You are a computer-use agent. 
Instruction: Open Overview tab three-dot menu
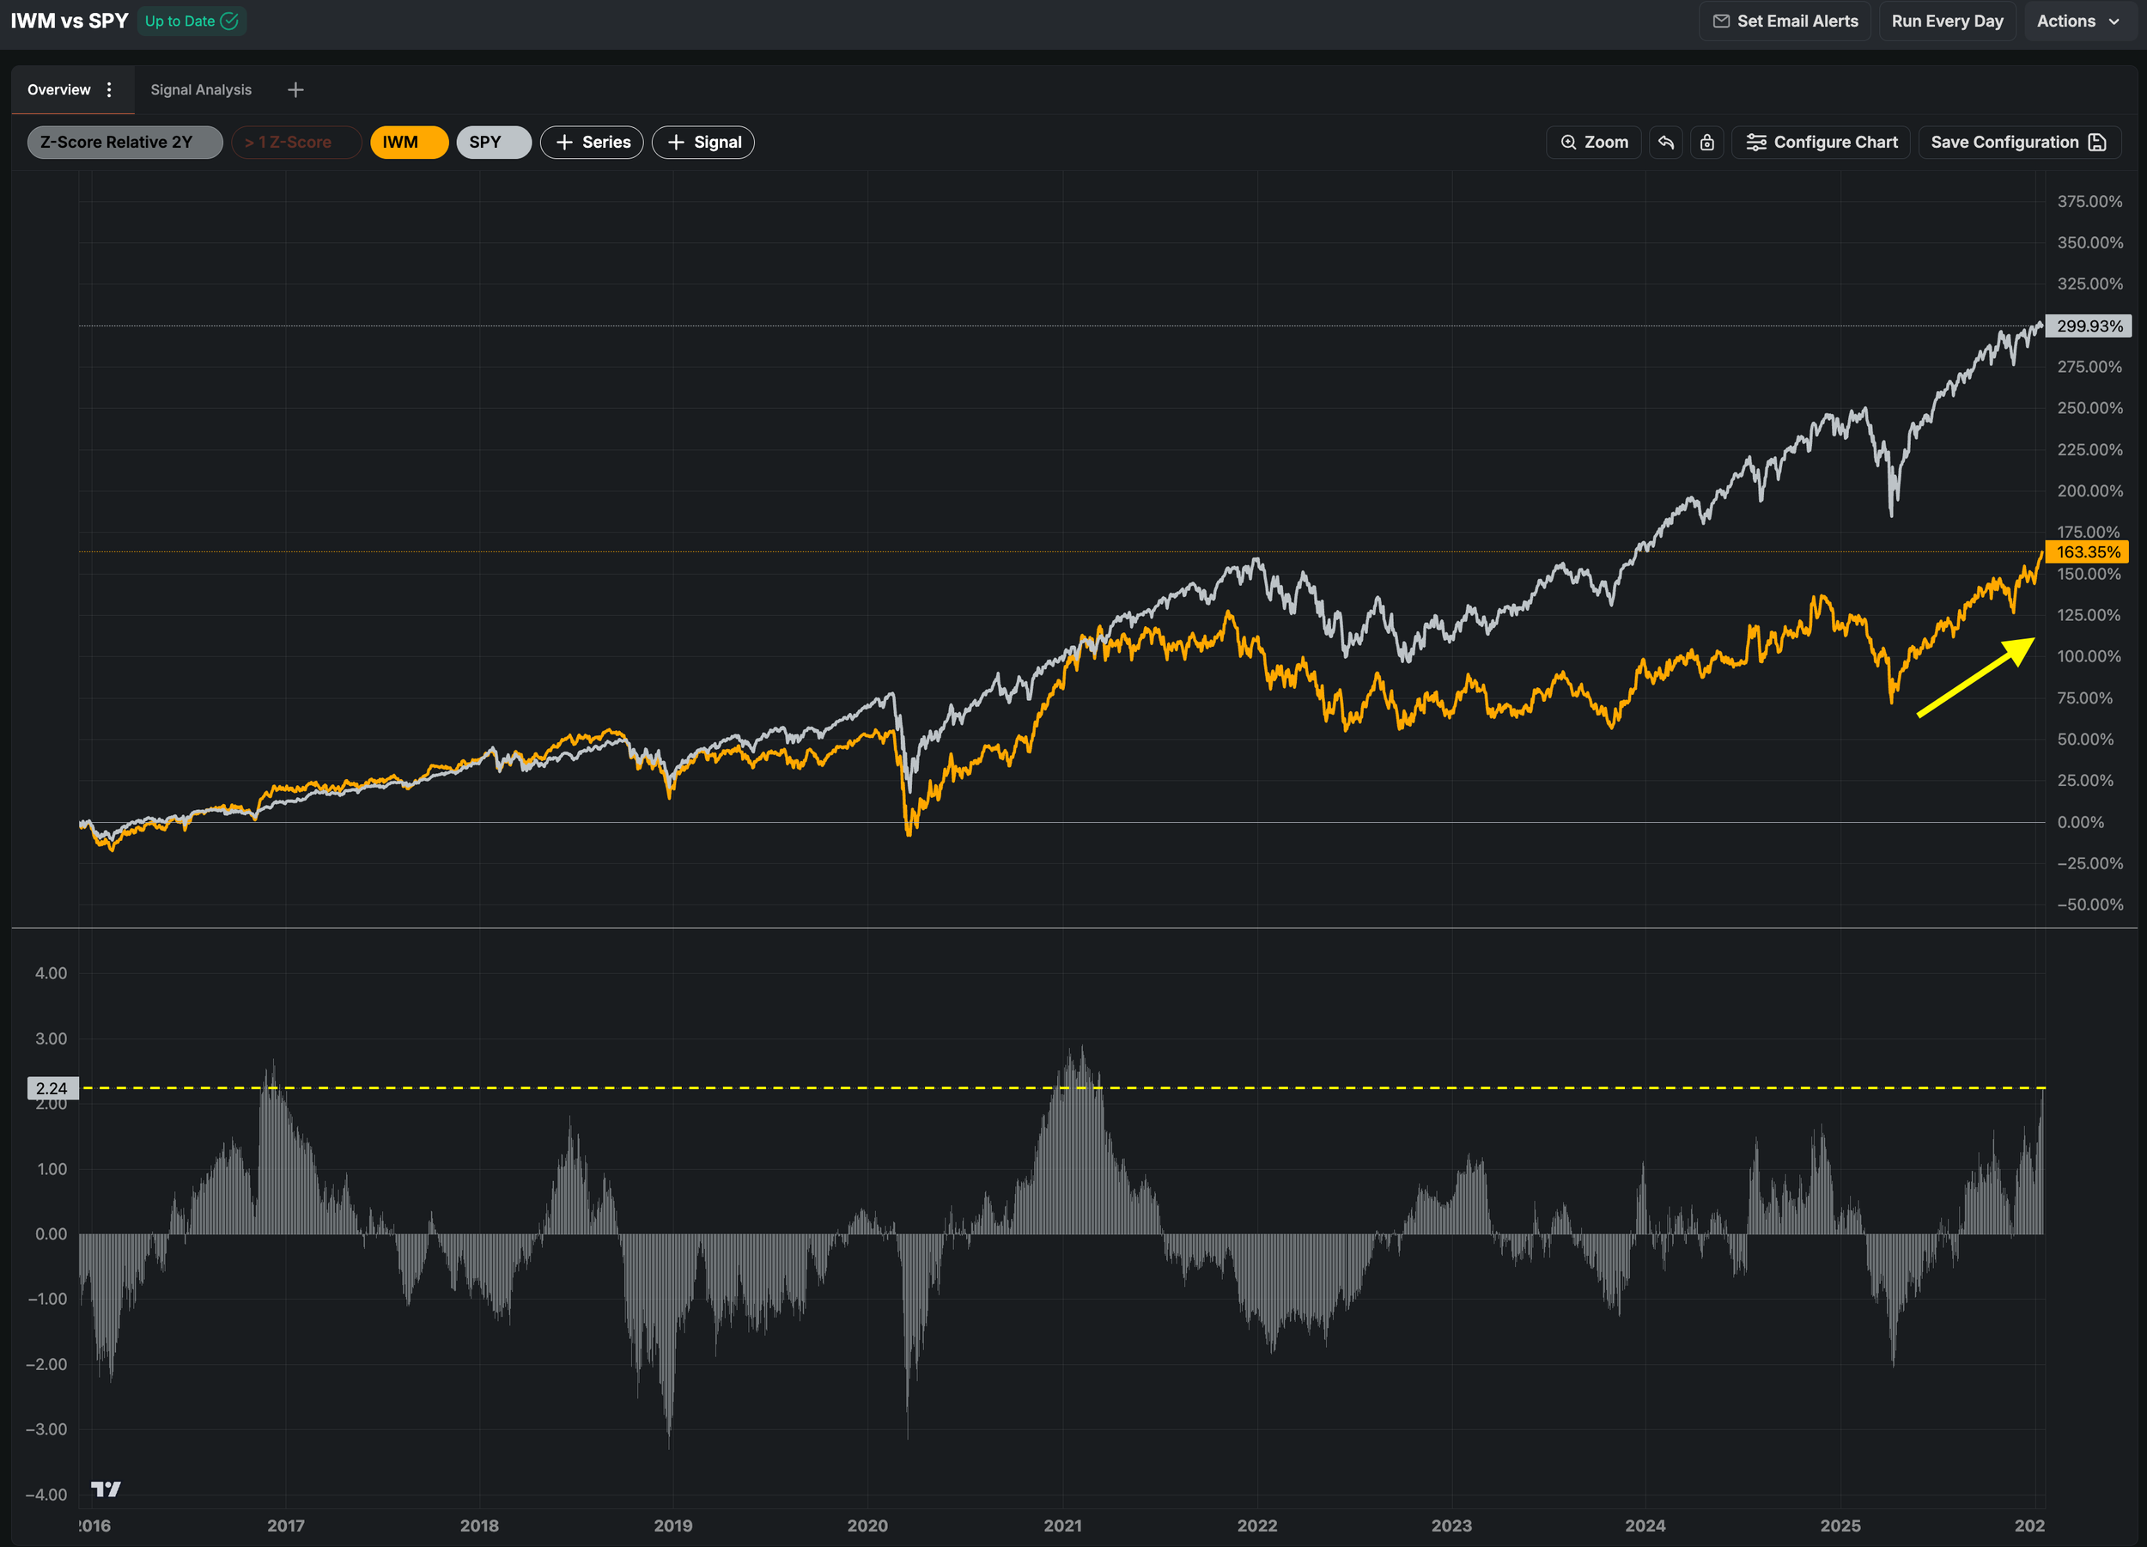pyautogui.click(x=110, y=90)
